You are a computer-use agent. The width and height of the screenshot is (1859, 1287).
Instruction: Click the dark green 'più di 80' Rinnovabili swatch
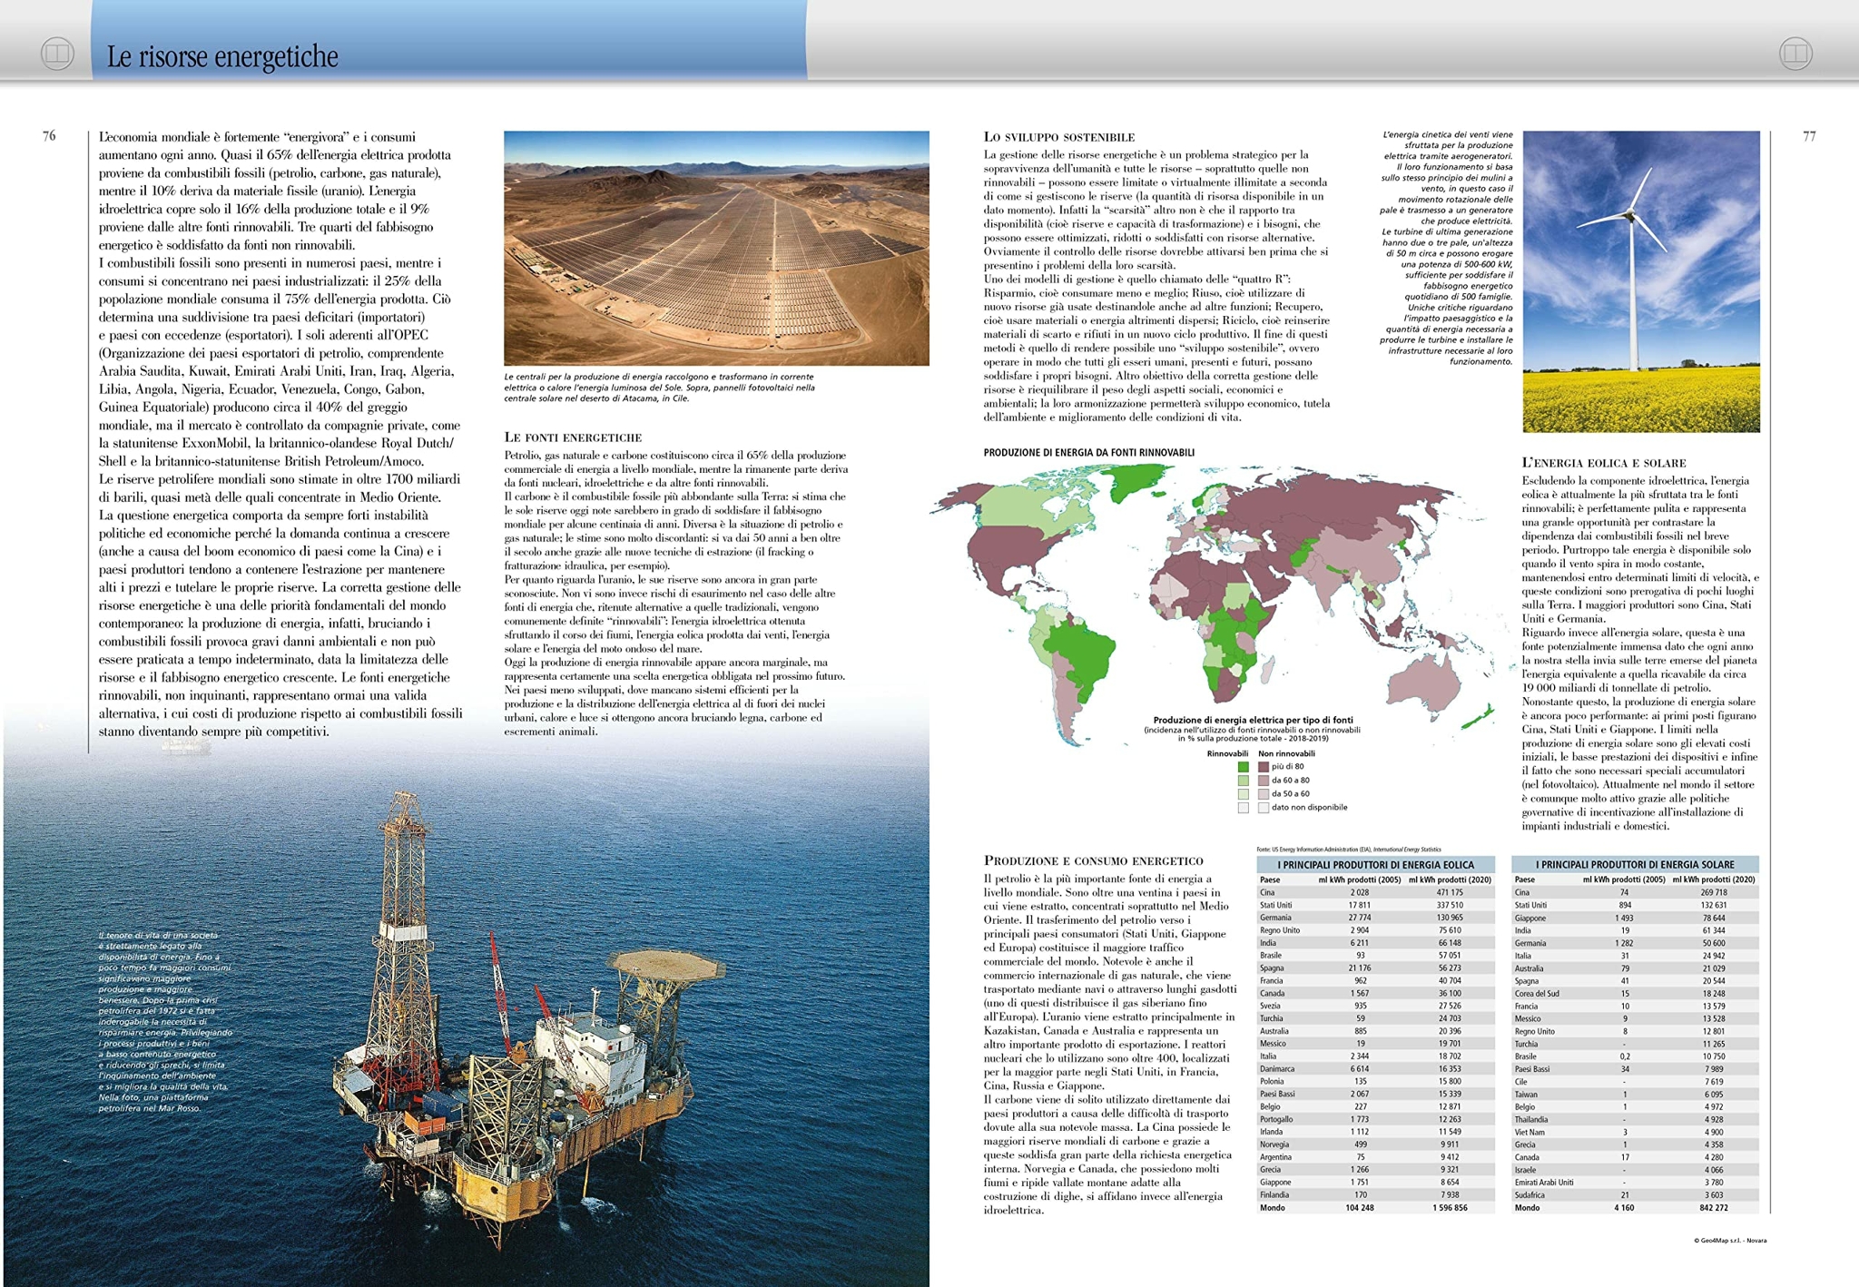tap(1244, 767)
